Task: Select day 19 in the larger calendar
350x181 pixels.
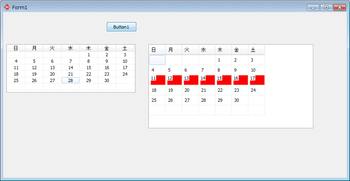Action: pos(174,90)
